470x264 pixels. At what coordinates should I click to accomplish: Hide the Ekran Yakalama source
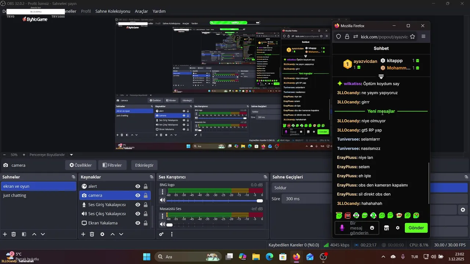[138, 223]
